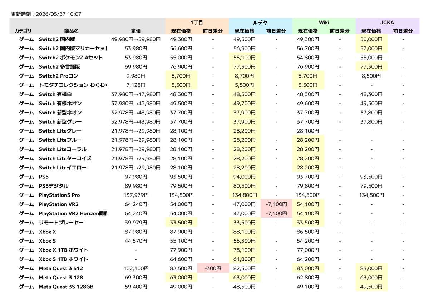Click Wiki 79,800円 PS5デジタル price
429x303 pixels.
tap(308, 186)
